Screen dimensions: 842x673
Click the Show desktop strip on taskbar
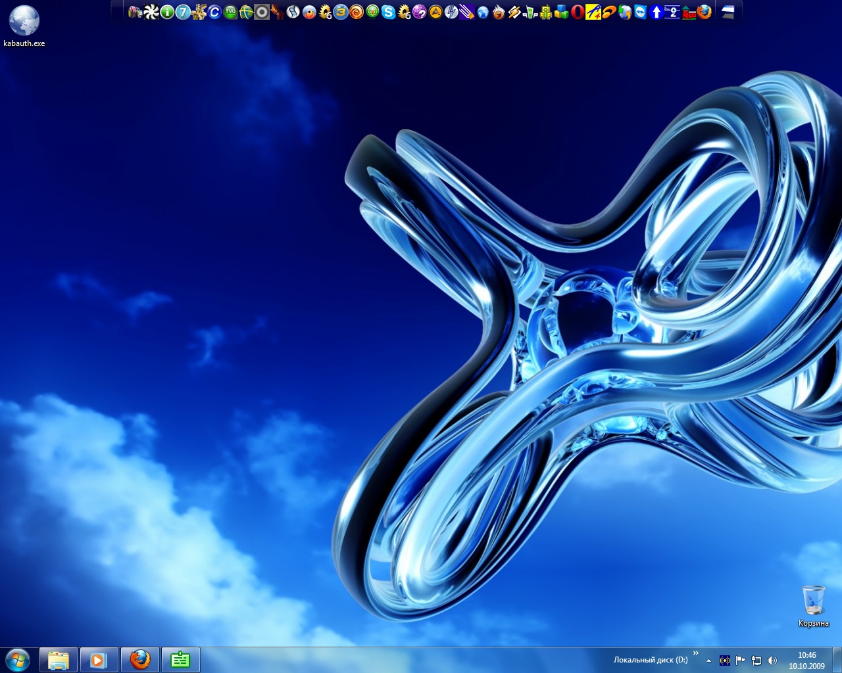[x=837, y=660]
